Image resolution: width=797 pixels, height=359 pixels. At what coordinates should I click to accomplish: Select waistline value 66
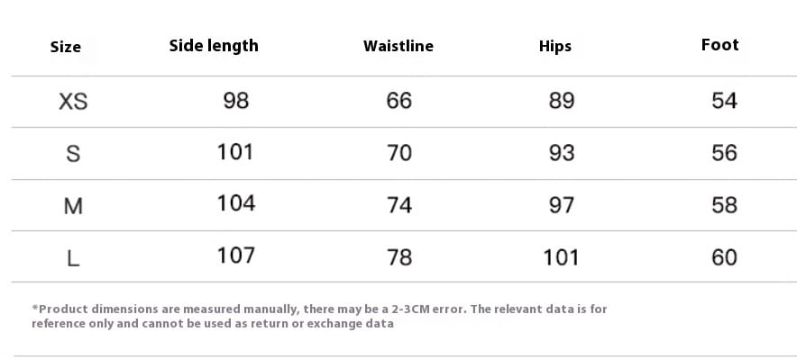coord(399,101)
